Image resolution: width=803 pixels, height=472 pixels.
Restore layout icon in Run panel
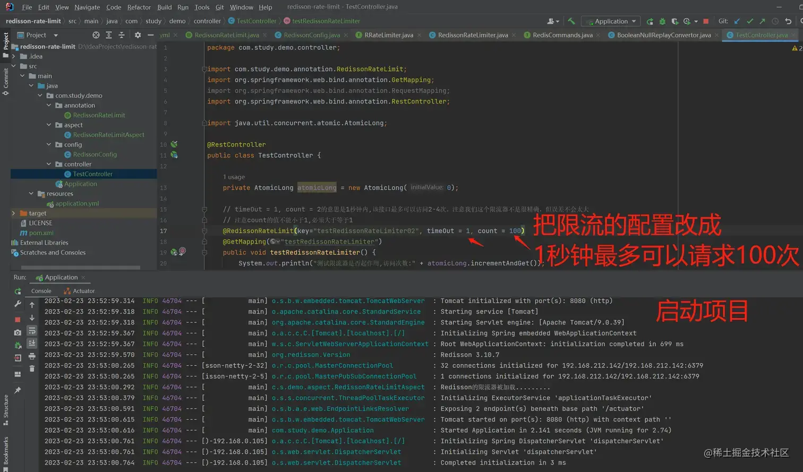pyautogui.click(x=18, y=374)
